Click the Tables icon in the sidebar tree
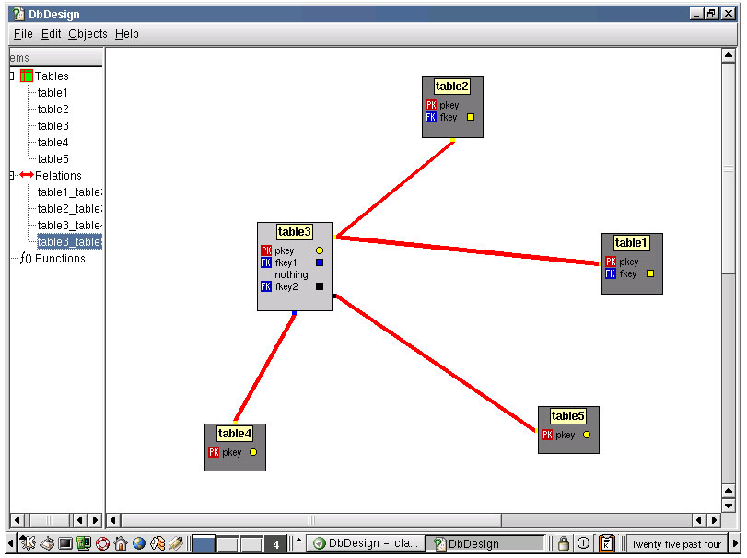Viewport: 747px width, 558px height. coord(26,76)
